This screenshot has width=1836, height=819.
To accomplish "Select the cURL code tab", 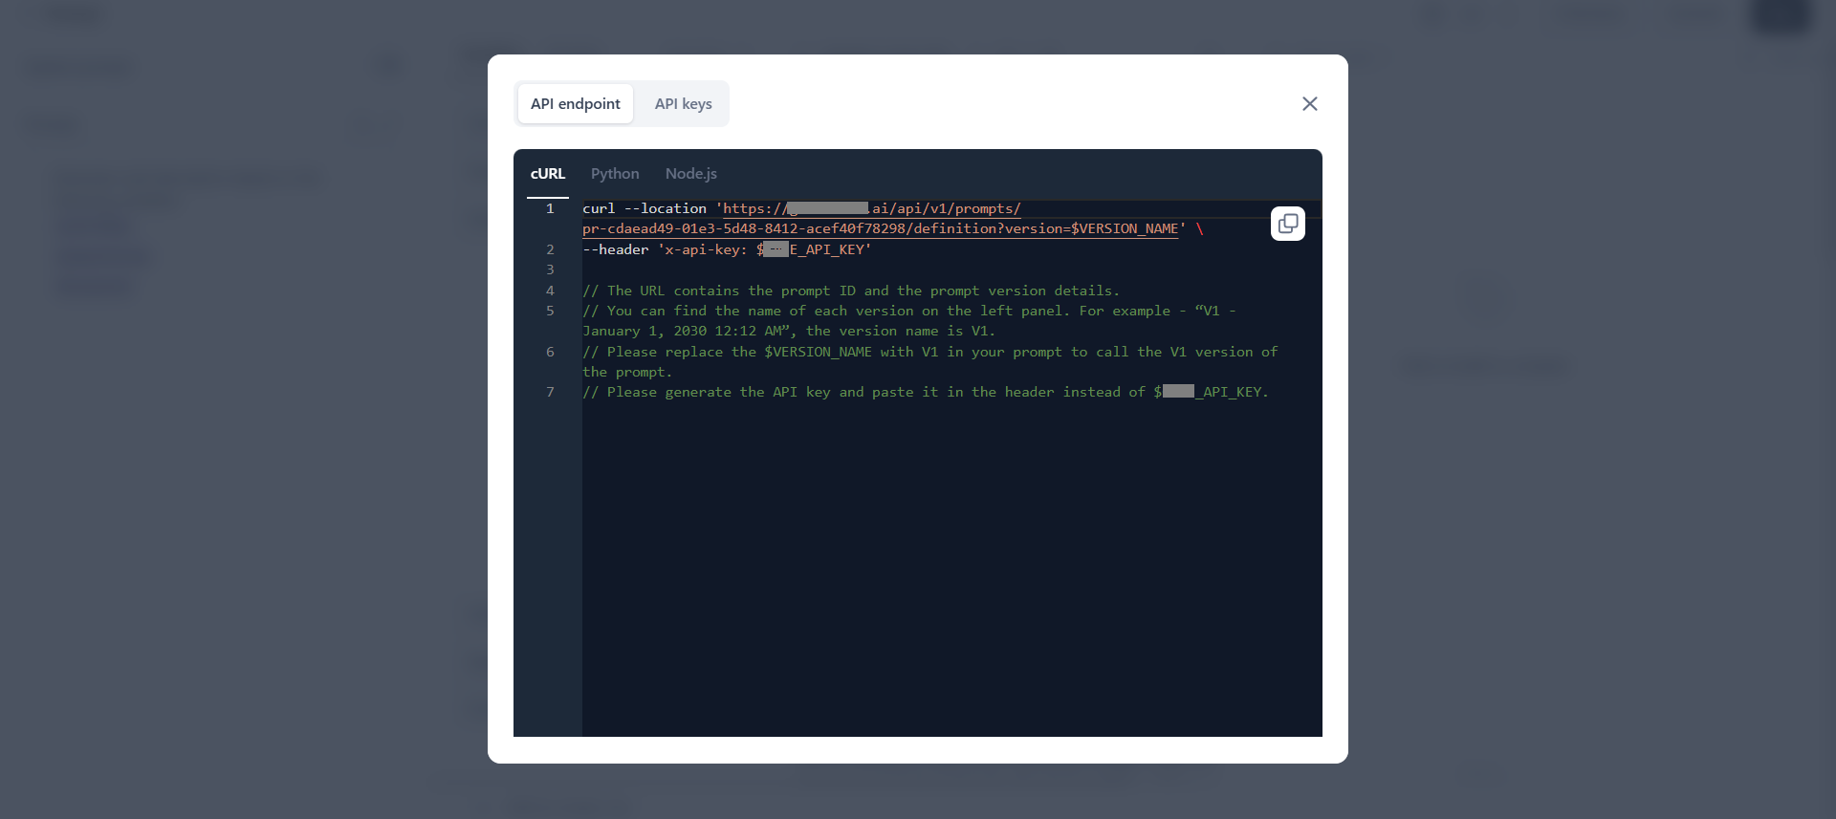I will pos(547,174).
